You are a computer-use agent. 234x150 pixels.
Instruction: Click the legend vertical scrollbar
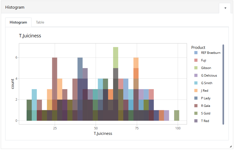tap(223, 84)
